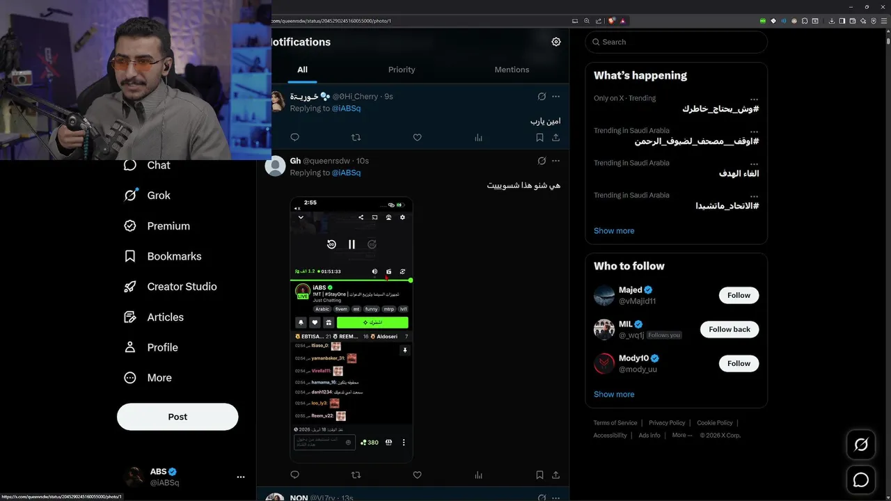Viewport: 891px width, 501px height.
Task: Open Creator Studio
Action: [x=170, y=287]
